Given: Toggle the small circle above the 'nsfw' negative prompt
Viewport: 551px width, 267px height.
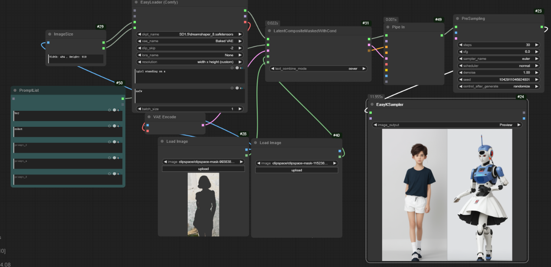Looking at the screenshot, I should coord(232,88).
